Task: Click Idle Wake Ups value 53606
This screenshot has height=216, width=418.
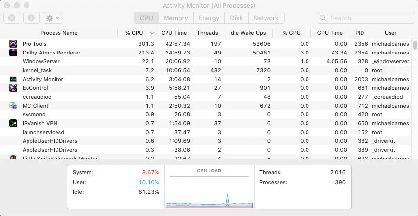Action: 262,44
